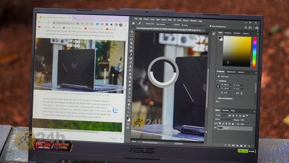
Task: Toggle the Show Sampling Ring checkbox
Action: coord(211,26)
